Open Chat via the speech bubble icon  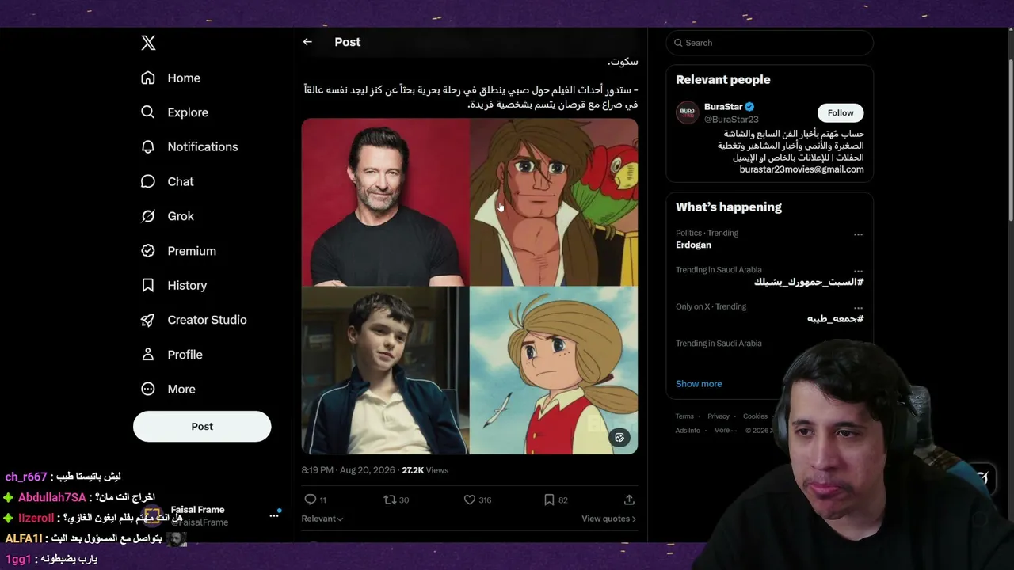point(148,181)
